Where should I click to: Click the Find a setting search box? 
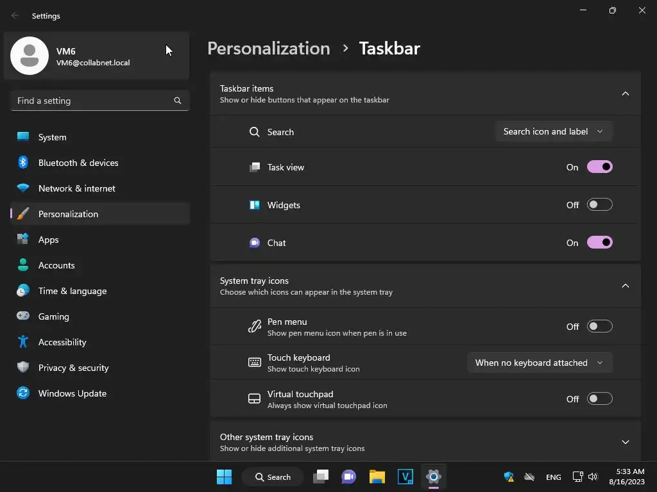pyautogui.click(x=93, y=101)
